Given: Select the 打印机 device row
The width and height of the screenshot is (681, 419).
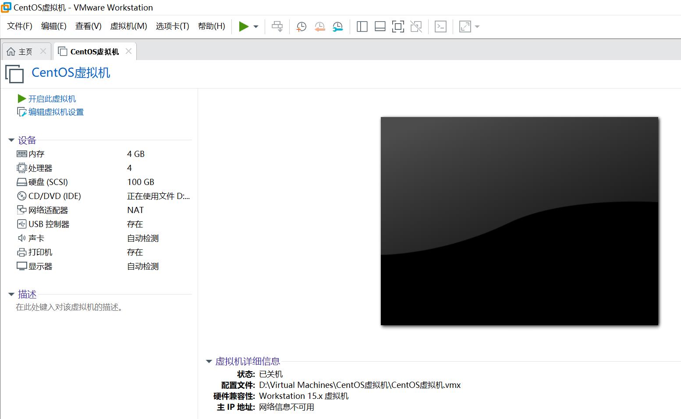Looking at the screenshot, I should point(103,252).
